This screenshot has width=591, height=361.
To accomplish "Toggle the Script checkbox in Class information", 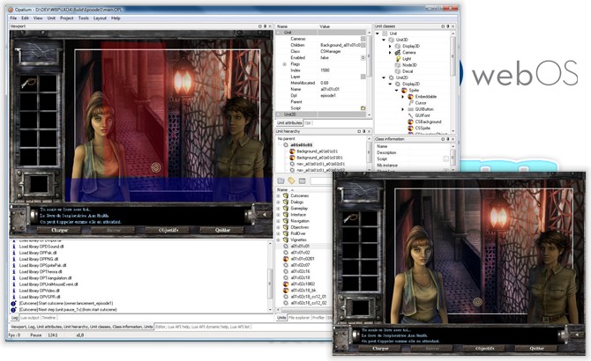I will tap(445, 159).
